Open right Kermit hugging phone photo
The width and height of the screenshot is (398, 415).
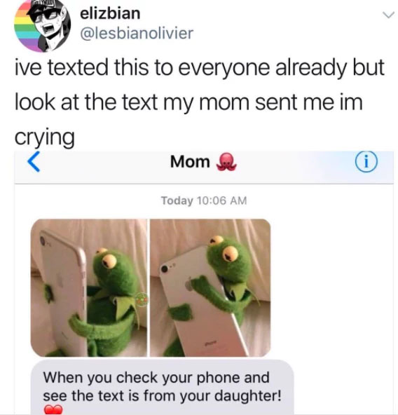[210, 287]
